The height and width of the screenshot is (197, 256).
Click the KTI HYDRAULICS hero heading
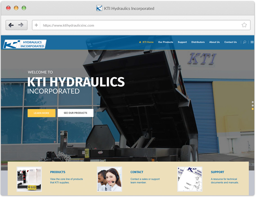[76, 82]
